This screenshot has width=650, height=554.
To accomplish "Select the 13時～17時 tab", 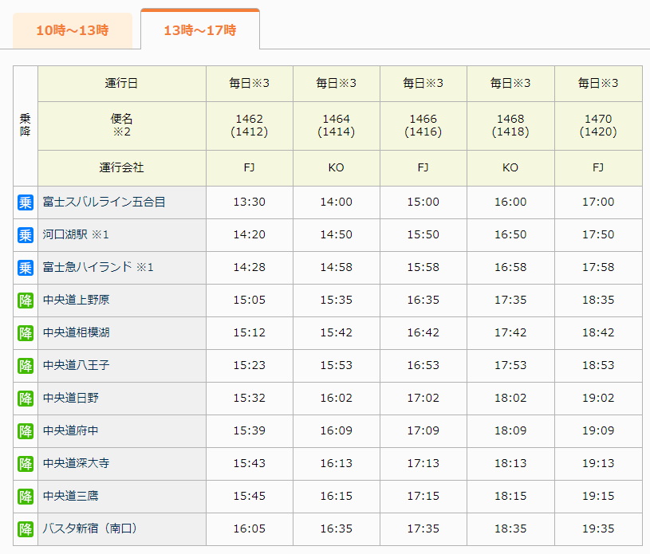I will point(200,29).
